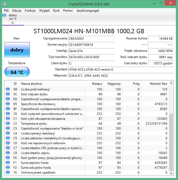Click the status orb for attribute C8
This screenshot has width=178, height=180.
pos(8,153)
